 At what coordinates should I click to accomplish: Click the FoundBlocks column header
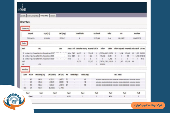tap(80, 33)
